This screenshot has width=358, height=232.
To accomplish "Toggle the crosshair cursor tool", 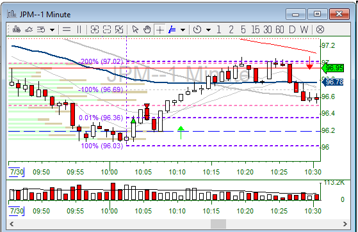I will click(x=160, y=29).
